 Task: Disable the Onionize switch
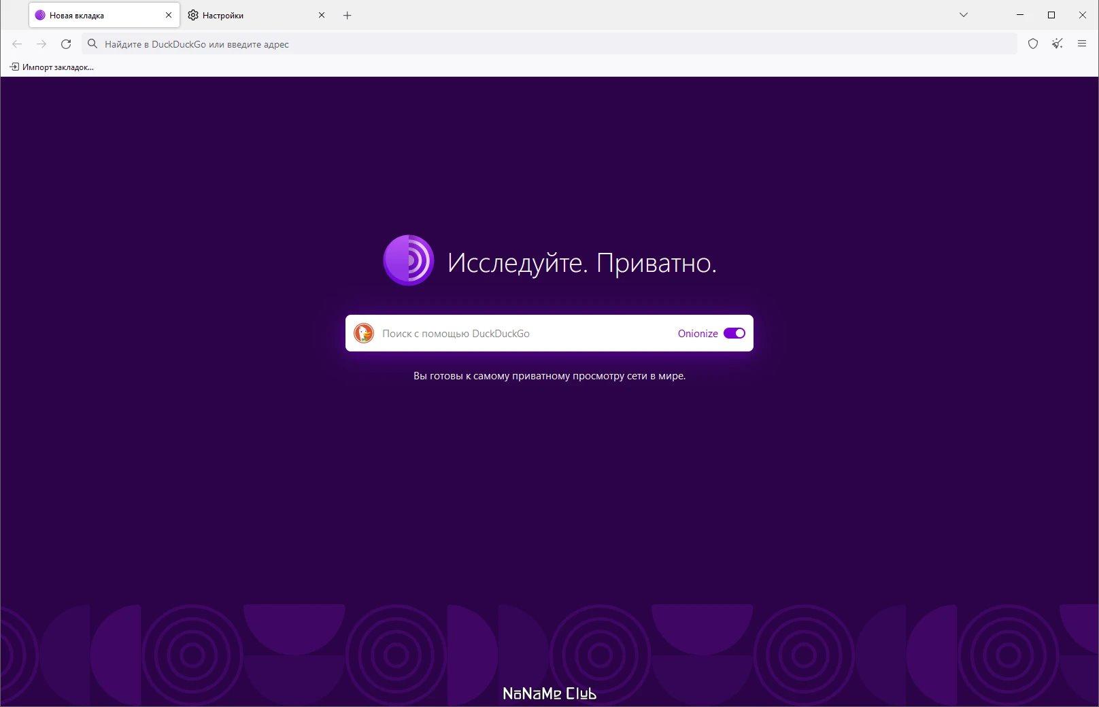pos(734,333)
